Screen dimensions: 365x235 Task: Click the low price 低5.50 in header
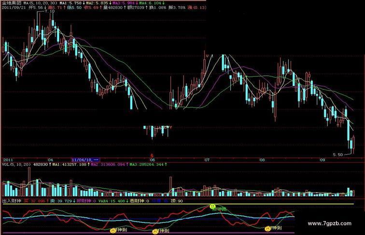(74, 8)
